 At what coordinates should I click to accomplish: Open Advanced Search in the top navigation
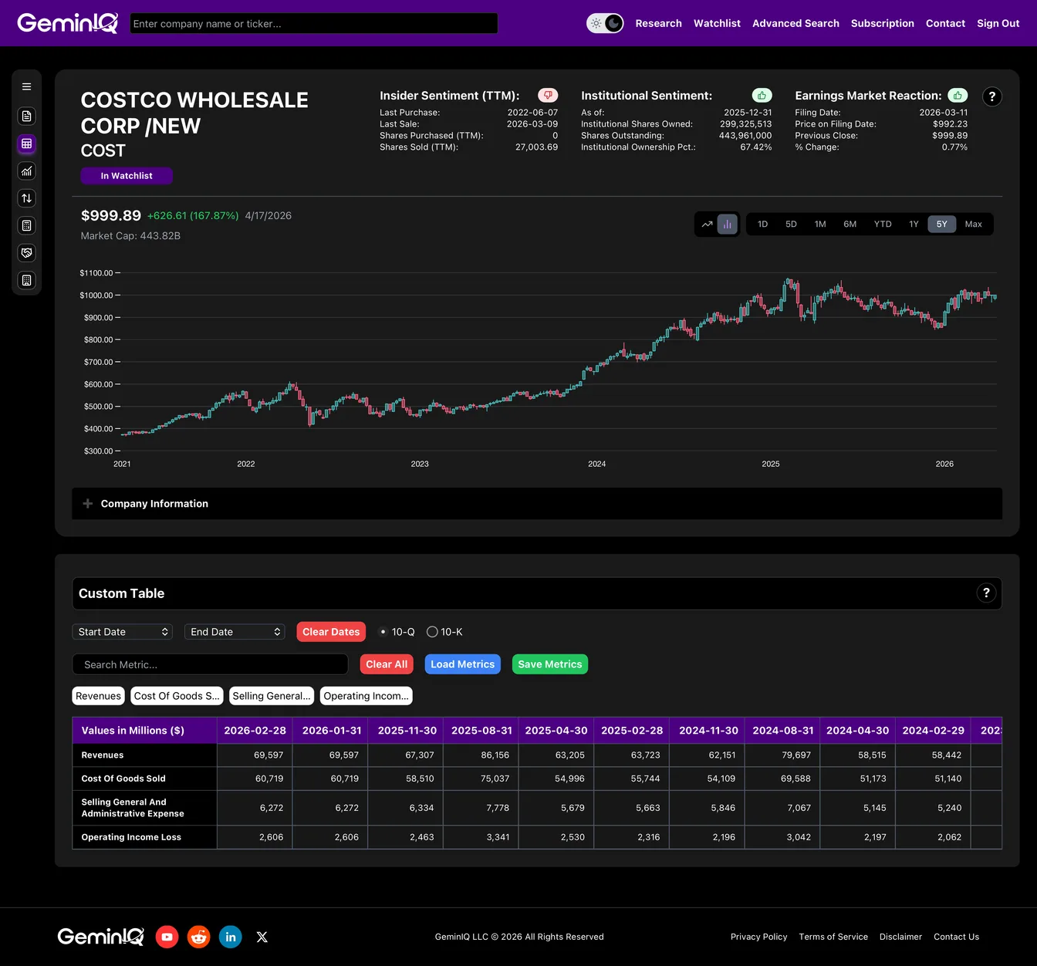(x=795, y=23)
